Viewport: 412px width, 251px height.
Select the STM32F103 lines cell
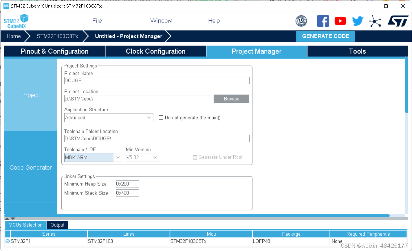click(x=129, y=241)
